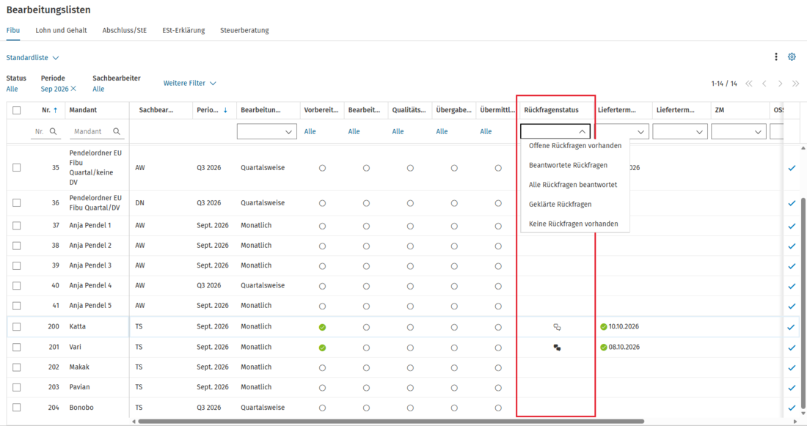Check the row checkbox for Katta
Viewport: 807px width, 426px height.
click(16, 327)
